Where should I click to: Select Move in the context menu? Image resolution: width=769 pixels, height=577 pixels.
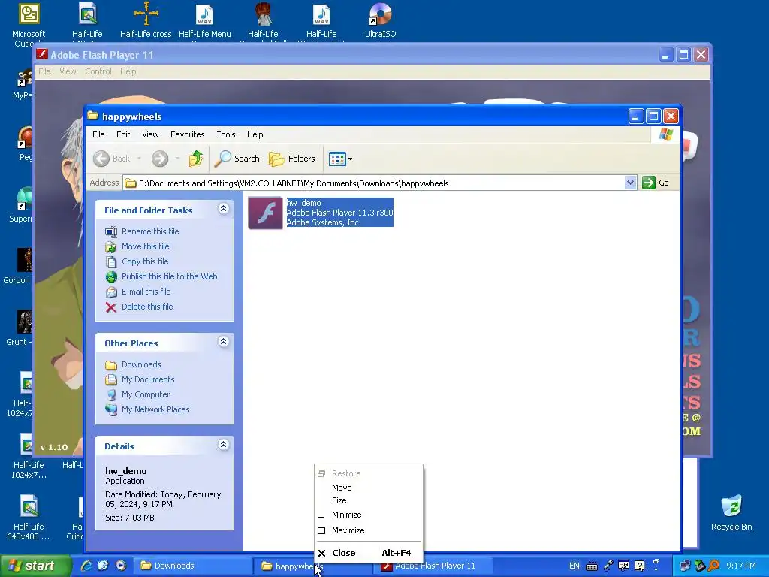tap(368, 488)
